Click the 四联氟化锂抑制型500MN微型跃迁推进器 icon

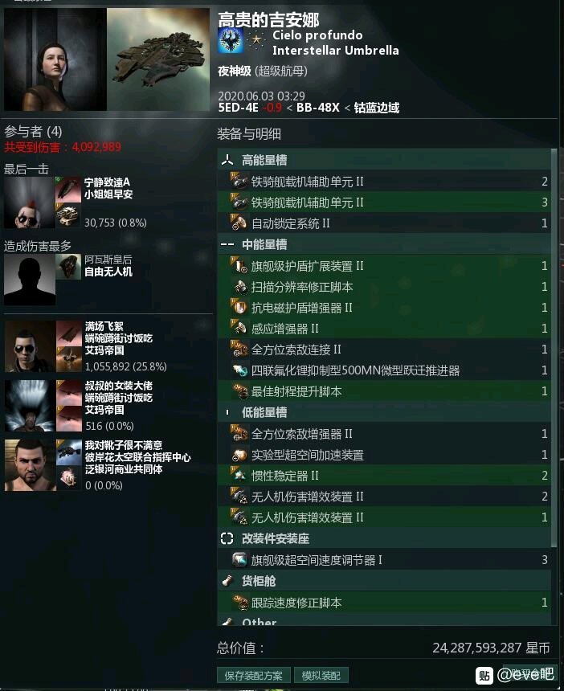click(239, 370)
